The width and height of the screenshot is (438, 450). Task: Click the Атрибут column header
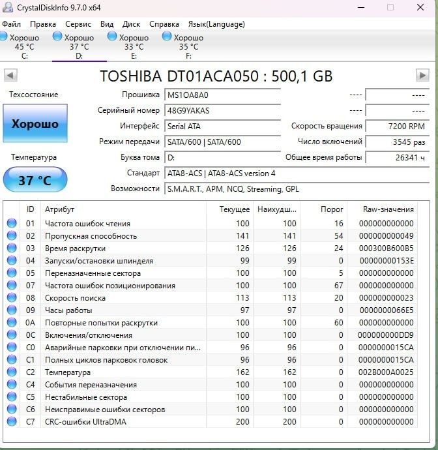coord(123,209)
